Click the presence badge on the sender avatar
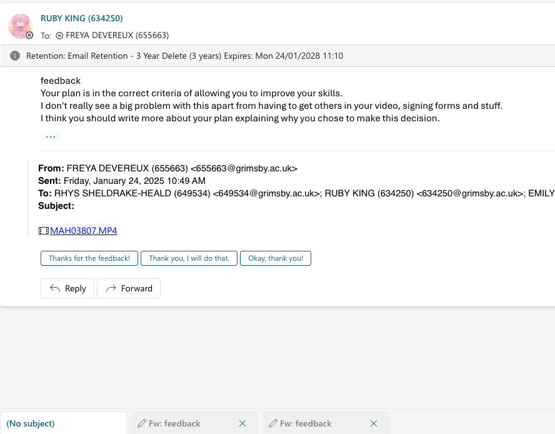This screenshot has height=434, width=555. pyautogui.click(x=30, y=35)
